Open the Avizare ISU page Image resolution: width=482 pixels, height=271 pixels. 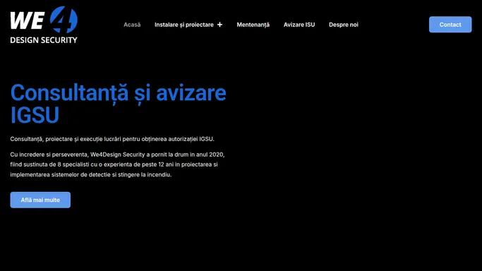[299, 25]
